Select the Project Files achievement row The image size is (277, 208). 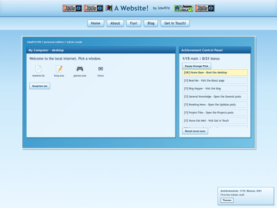pos(215,112)
